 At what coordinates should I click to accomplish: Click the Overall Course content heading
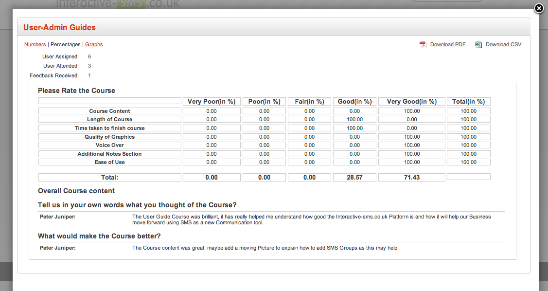click(76, 191)
